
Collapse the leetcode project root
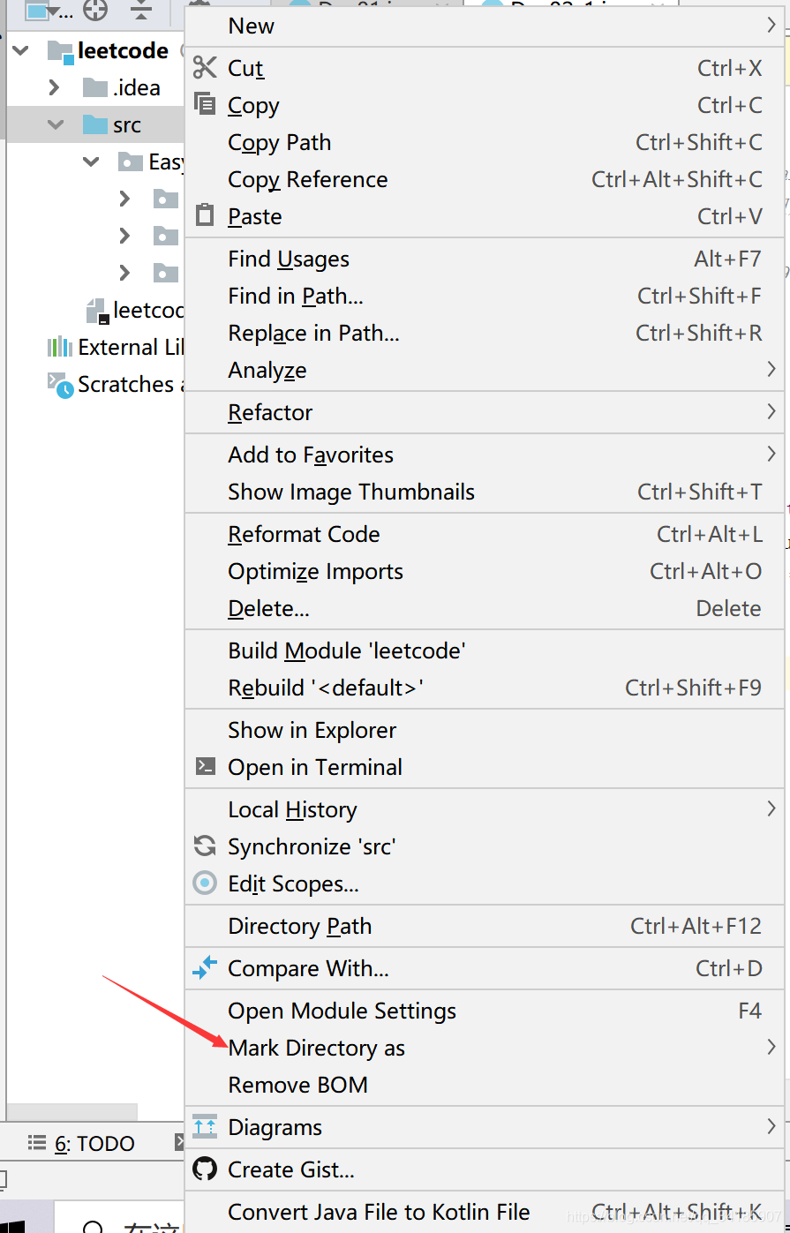21,51
